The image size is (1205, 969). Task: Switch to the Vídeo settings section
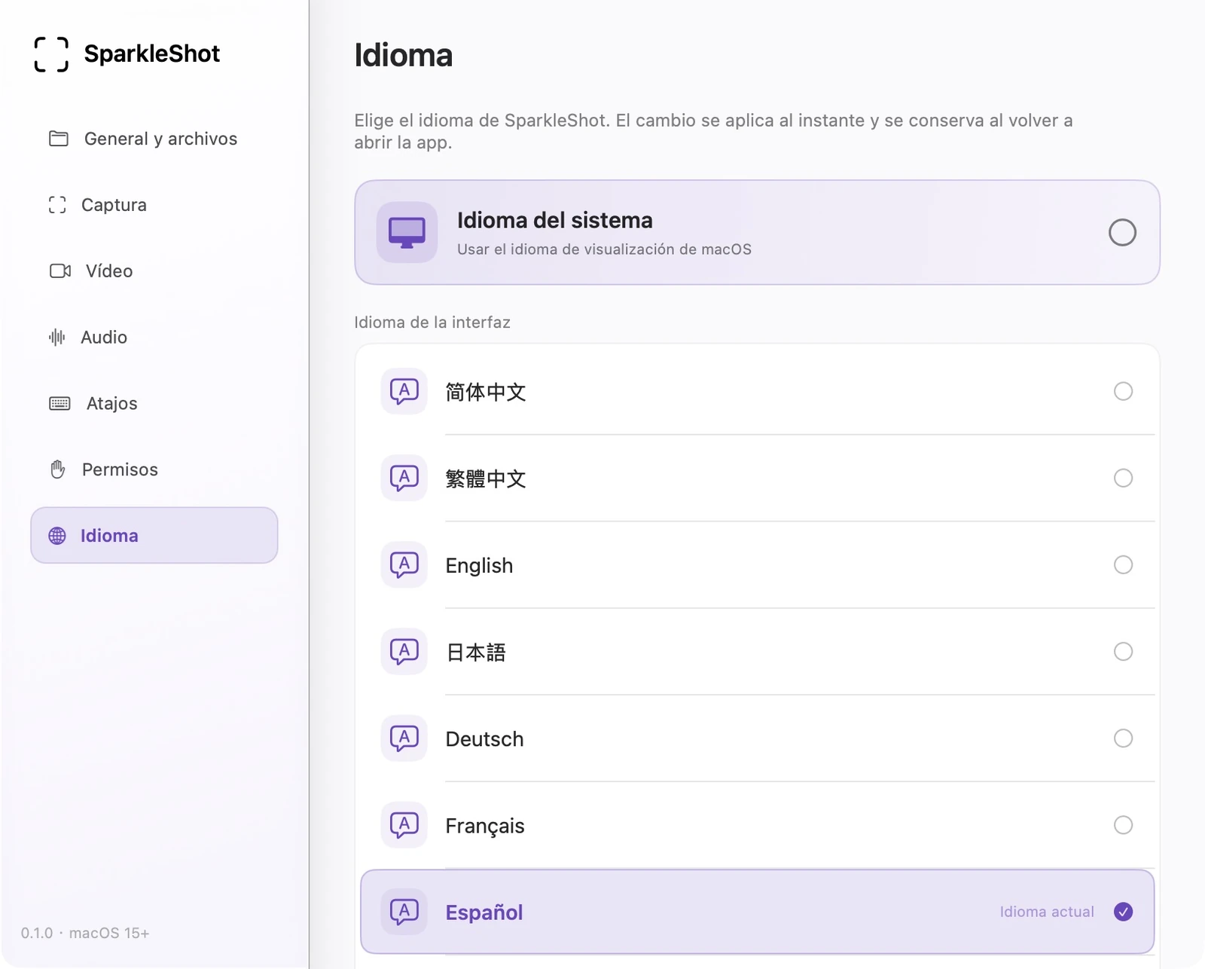[154, 271]
